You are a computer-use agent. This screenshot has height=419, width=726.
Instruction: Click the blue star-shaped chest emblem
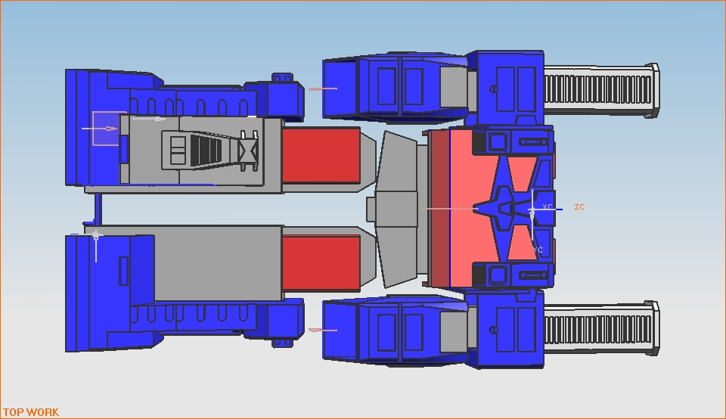(x=503, y=208)
